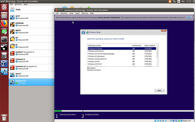Close the Windows Setup dialog

(164, 30)
